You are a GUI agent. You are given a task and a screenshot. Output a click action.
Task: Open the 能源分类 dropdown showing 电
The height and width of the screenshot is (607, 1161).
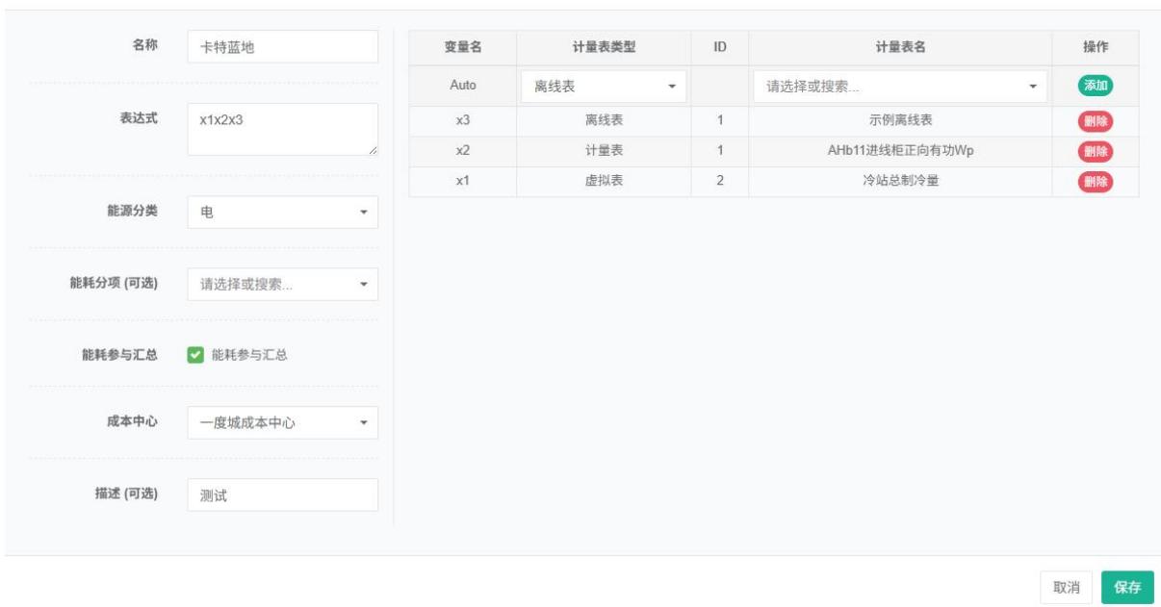tap(282, 212)
